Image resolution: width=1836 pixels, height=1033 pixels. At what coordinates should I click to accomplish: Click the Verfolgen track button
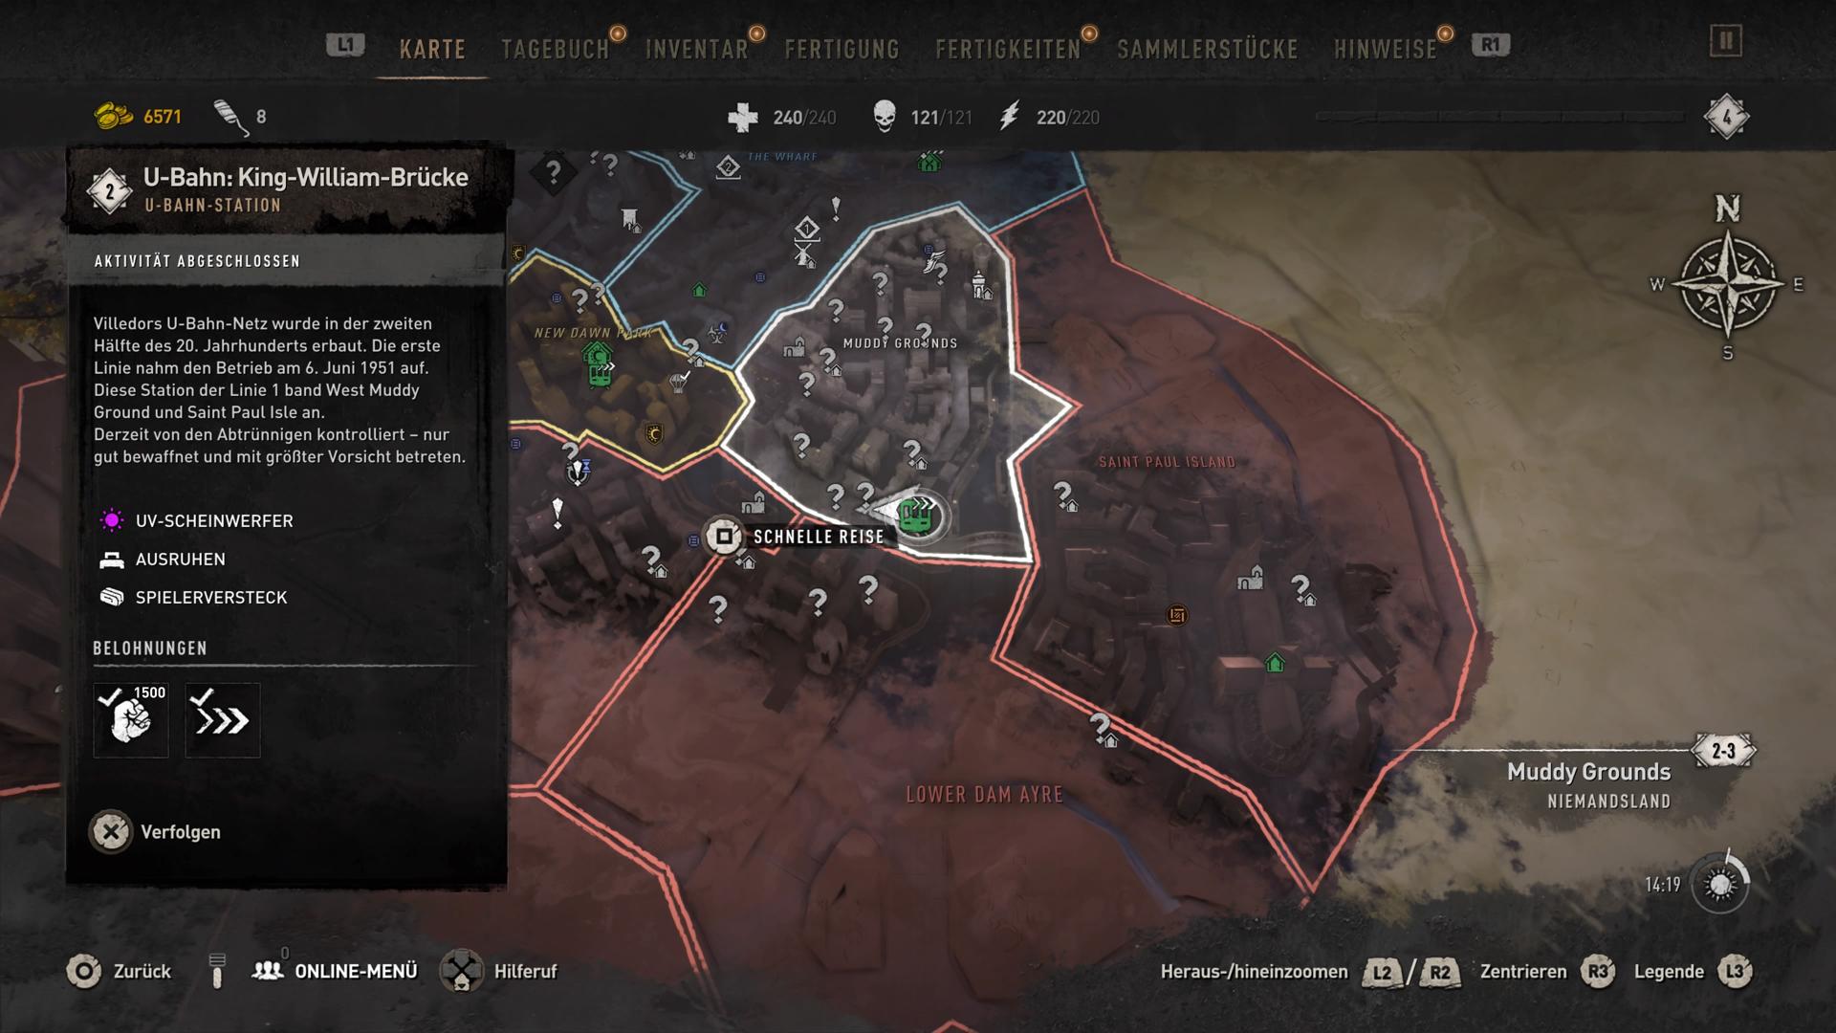pos(156,832)
